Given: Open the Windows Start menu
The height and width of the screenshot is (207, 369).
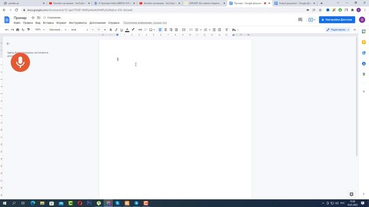Looking at the screenshot, I should pyautogui.click(x=5, y=203).
